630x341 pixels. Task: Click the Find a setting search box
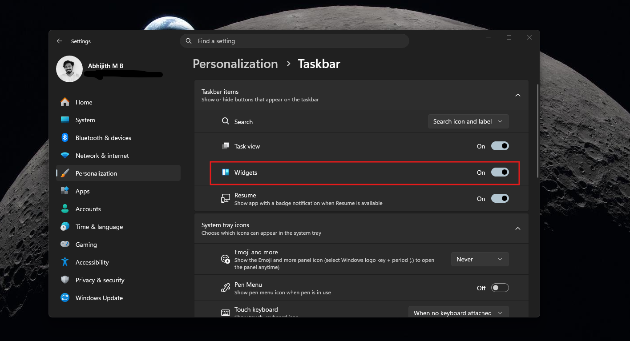pos(295,41)
